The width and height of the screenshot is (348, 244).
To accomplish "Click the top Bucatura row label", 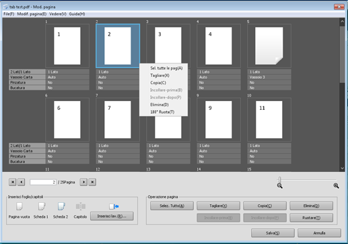I will [x=27, y=88].
